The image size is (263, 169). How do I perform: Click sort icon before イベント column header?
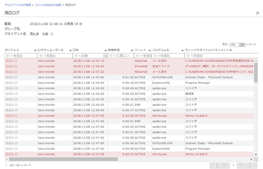pos(132,50)
